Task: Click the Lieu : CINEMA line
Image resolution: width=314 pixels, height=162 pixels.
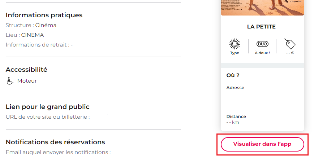Action: click(x=25, y=35)
